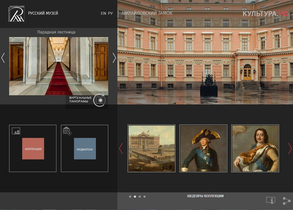Viewport: 293px width, 210px height.
Task: Open the virtual panoramas camera icon
Action: pos(99,100)
